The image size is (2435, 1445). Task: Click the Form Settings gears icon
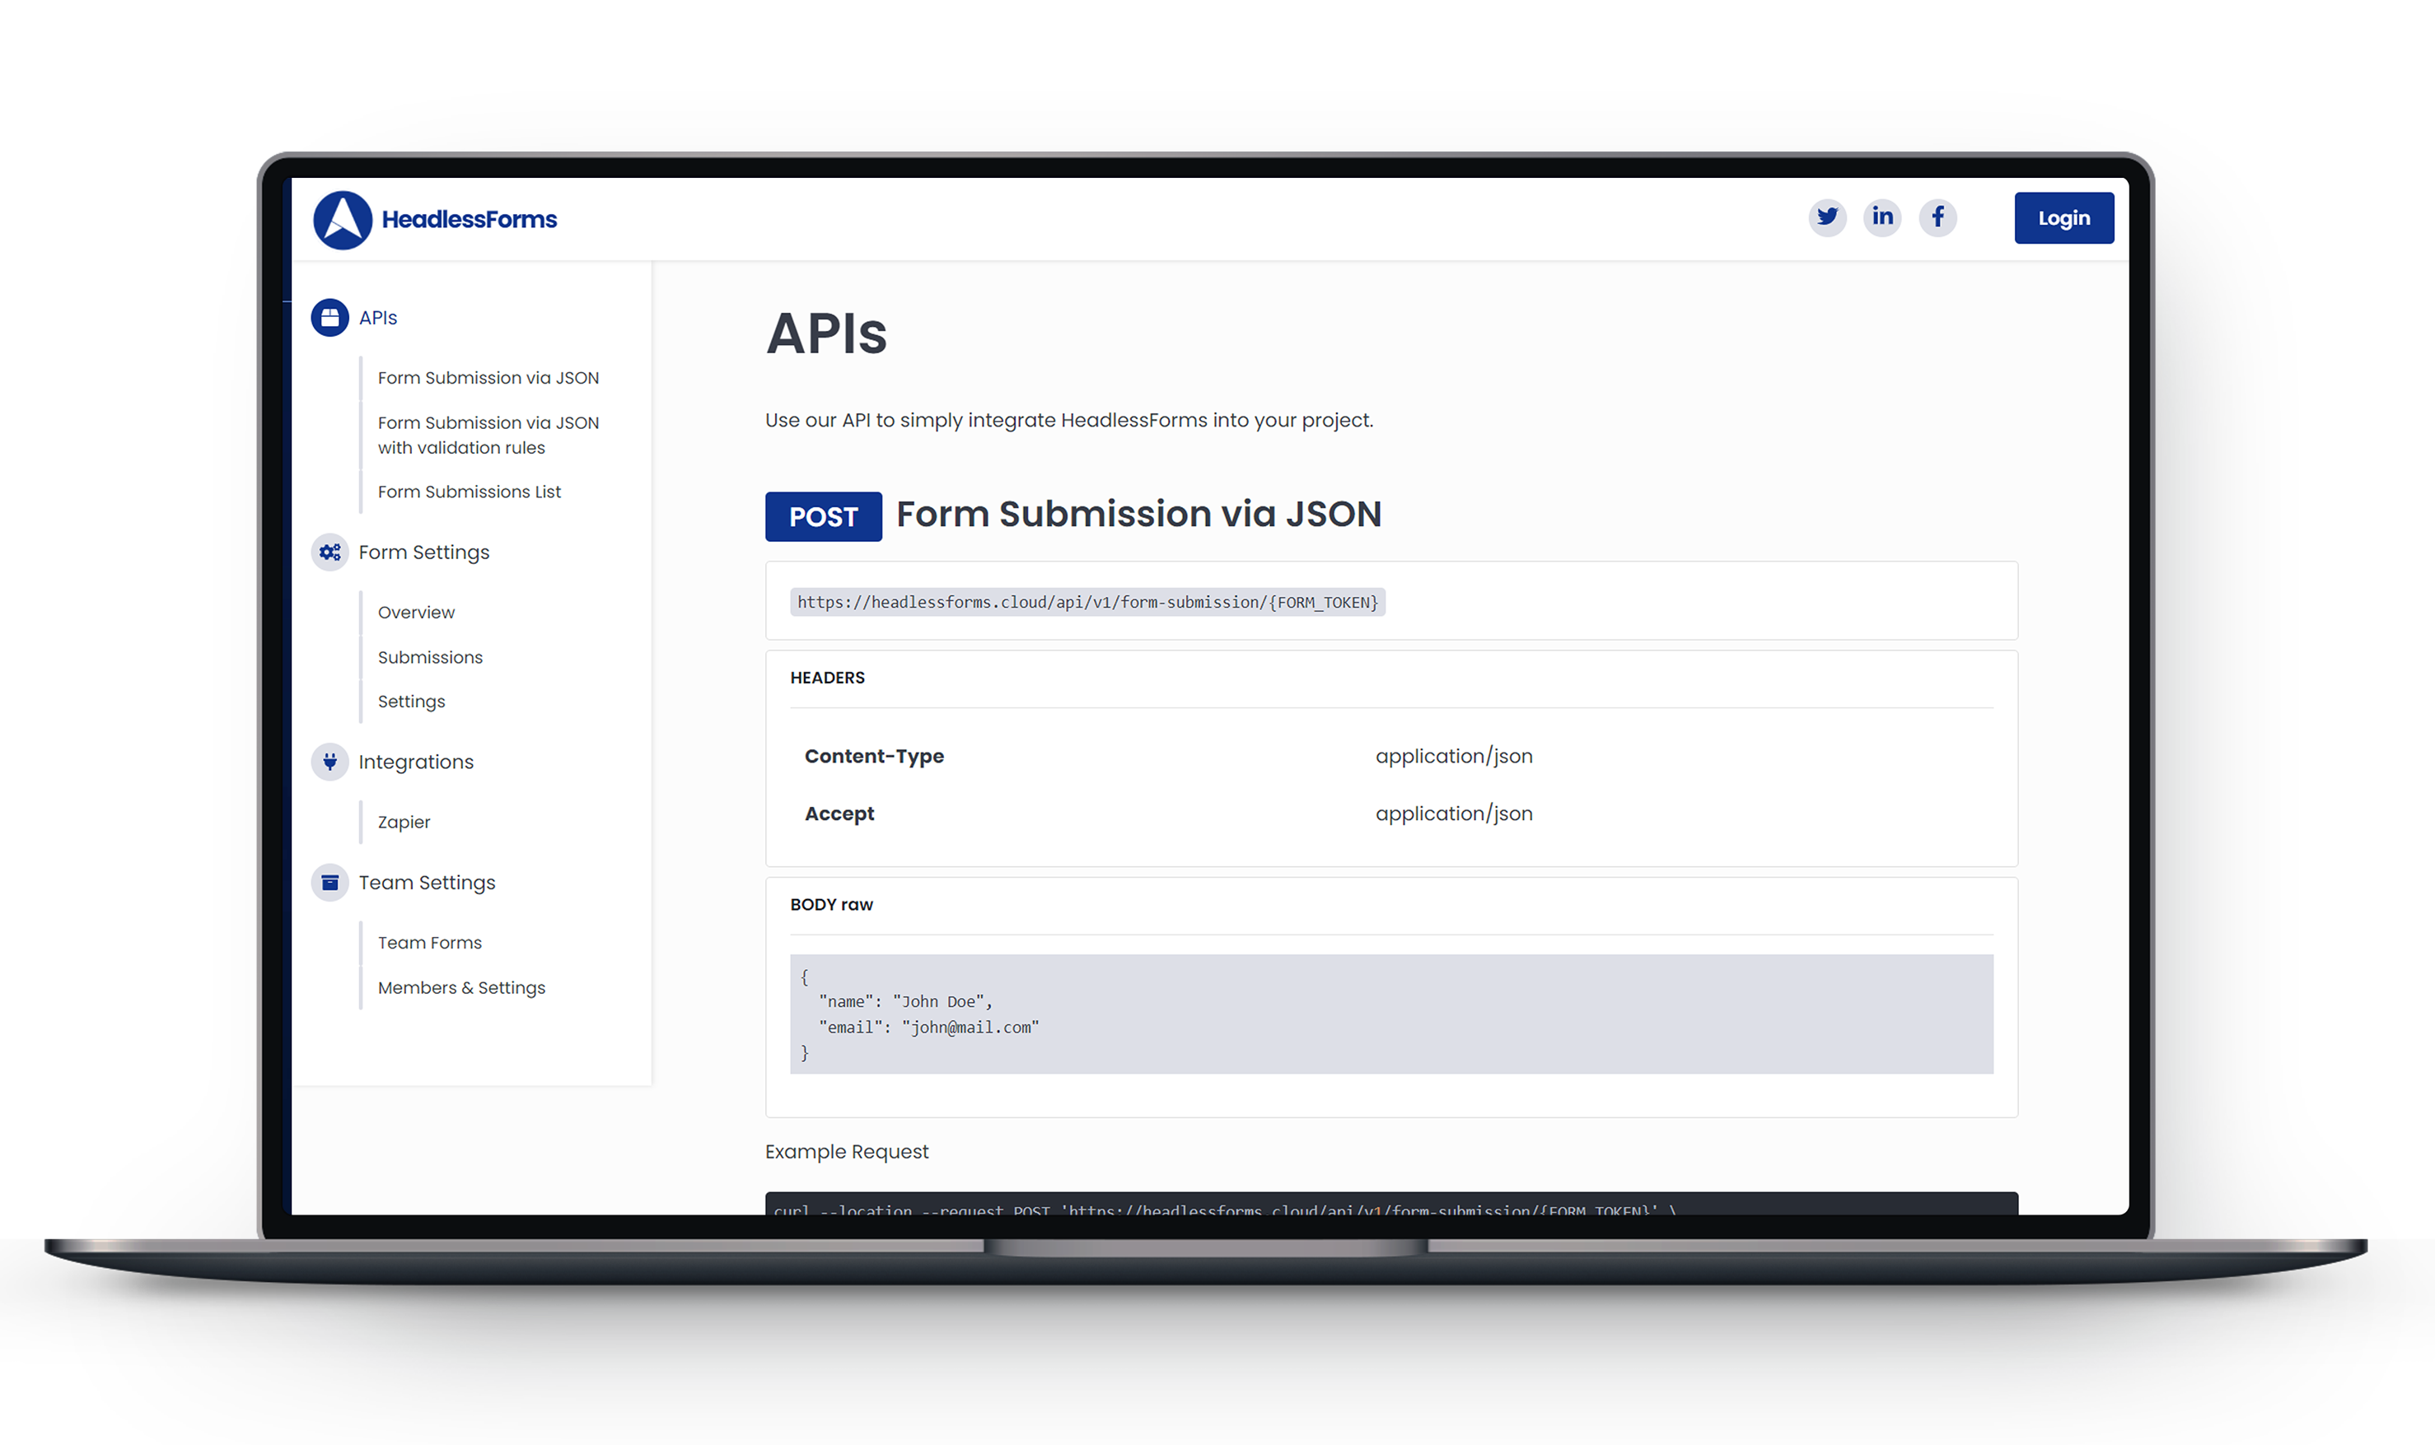[x=329, y=552]
